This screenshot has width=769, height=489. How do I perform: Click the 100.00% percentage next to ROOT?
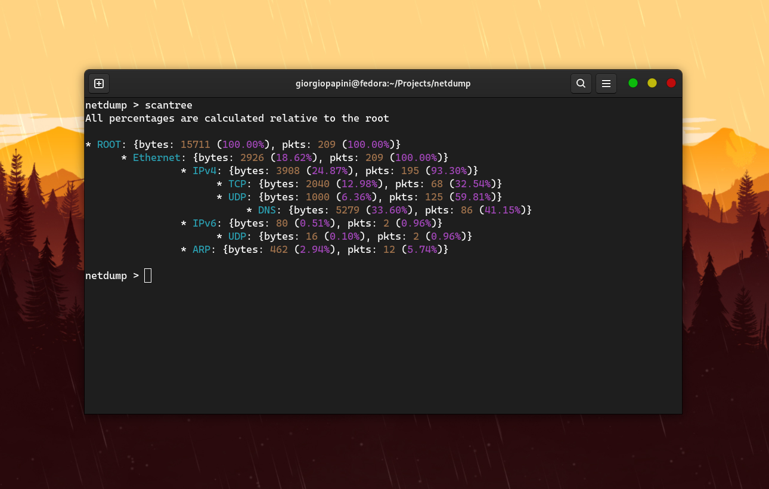(x=243, y=144)
